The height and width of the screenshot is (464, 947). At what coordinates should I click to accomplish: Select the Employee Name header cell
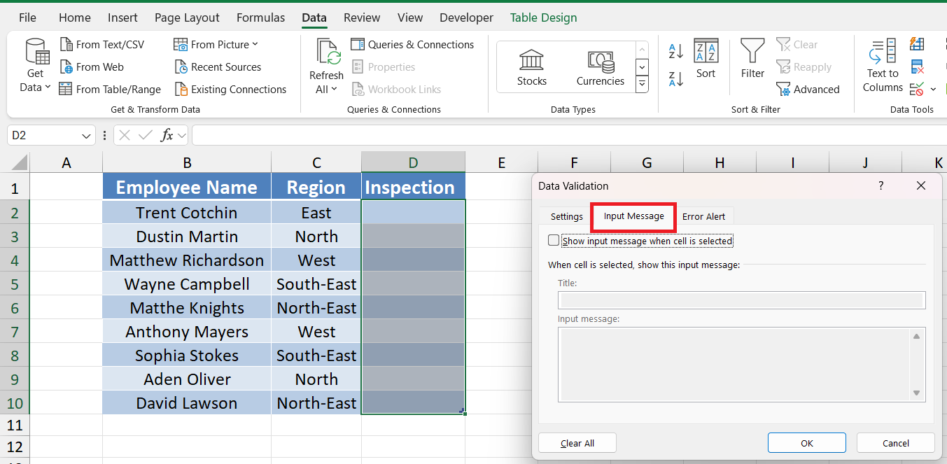(187, 188)
